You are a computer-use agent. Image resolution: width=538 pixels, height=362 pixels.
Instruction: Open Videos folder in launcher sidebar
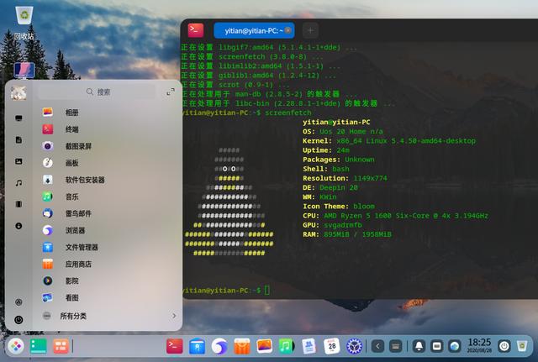(18, 204)
